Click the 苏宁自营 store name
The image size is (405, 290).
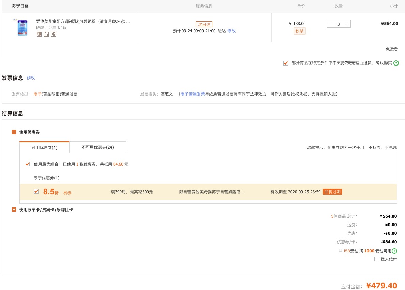(20, 6)
